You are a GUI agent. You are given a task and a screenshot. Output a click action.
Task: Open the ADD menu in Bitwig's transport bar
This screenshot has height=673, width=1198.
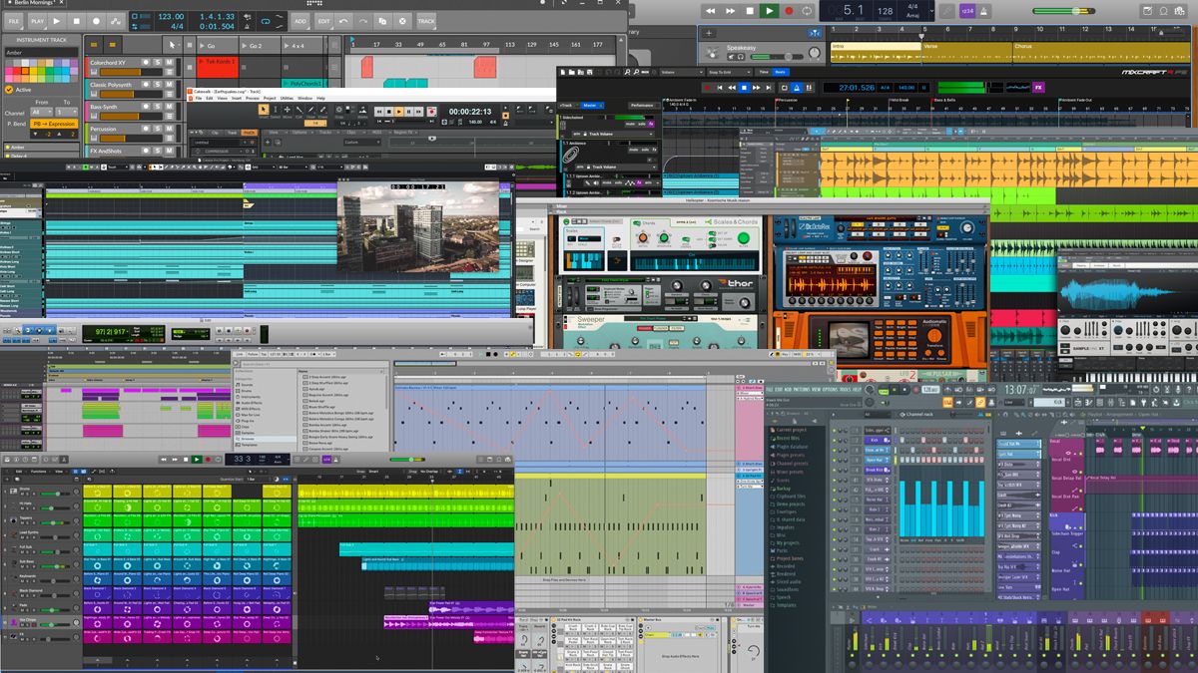299,21
